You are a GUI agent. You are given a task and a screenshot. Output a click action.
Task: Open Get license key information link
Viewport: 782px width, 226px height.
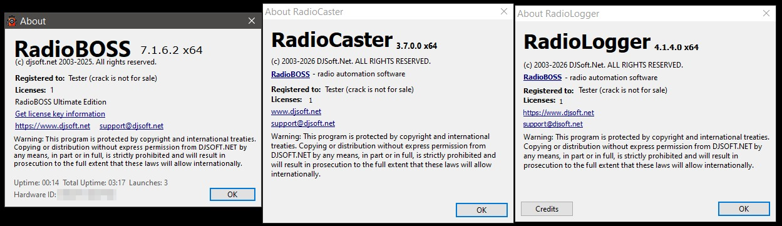(60, 114)
